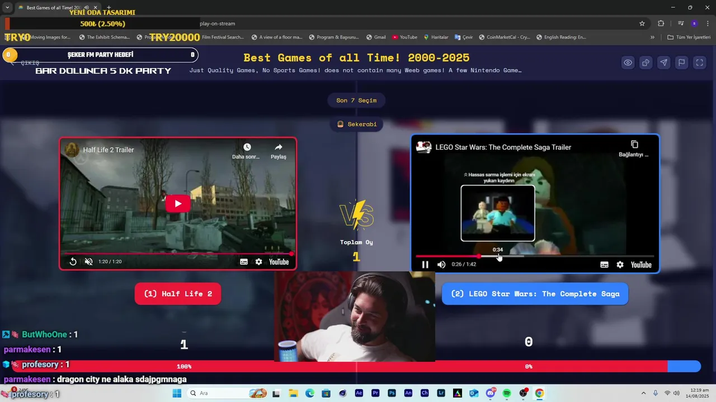Open settings gear on Half Life 2 trailer
Image resolution: width=716 pixels, height=402 pixels.
click(258, 261)
